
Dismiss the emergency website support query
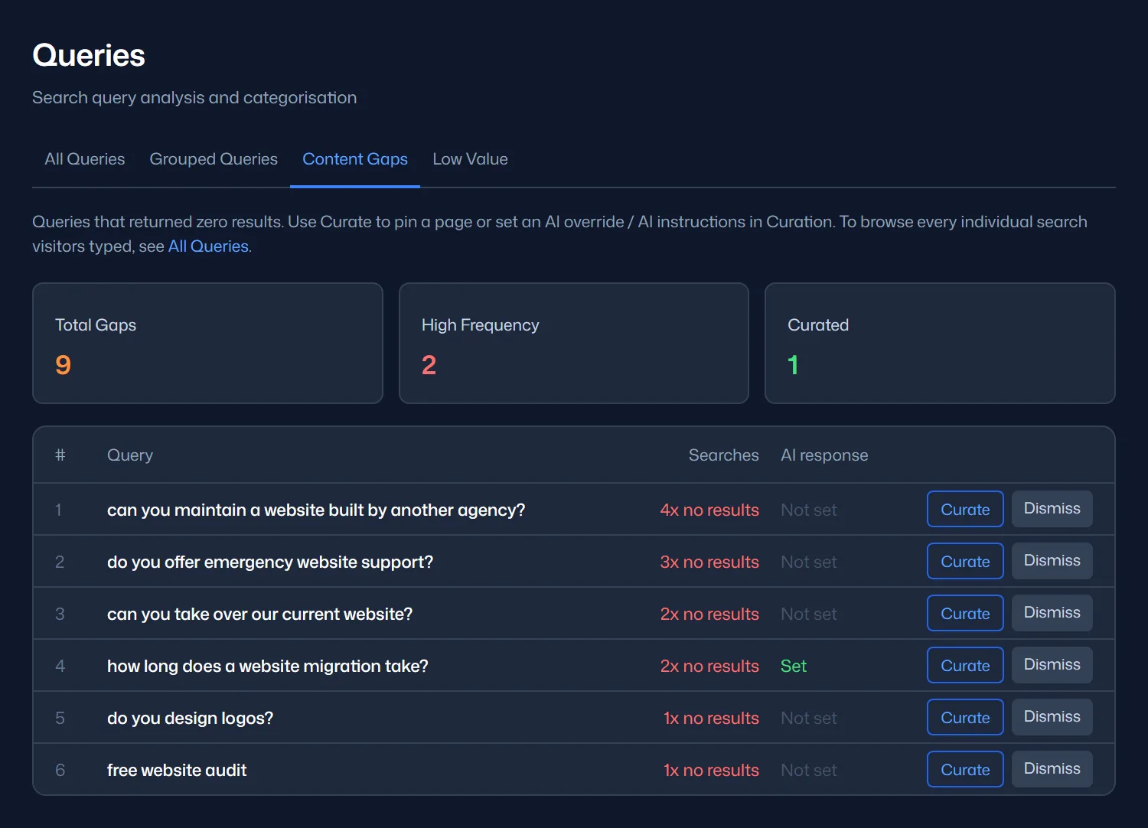click(x=1052, y=561)
